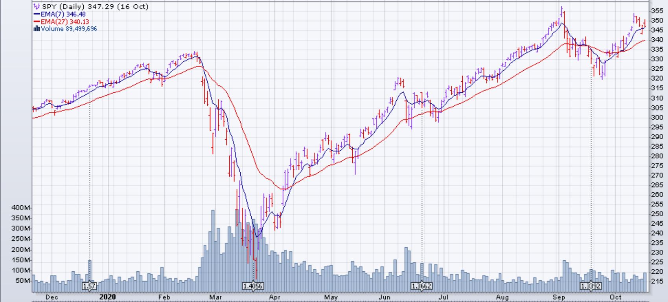Screen dimensions: 668x302
Task: Click the red EMA(27) legend line
Action: (37, 22)
